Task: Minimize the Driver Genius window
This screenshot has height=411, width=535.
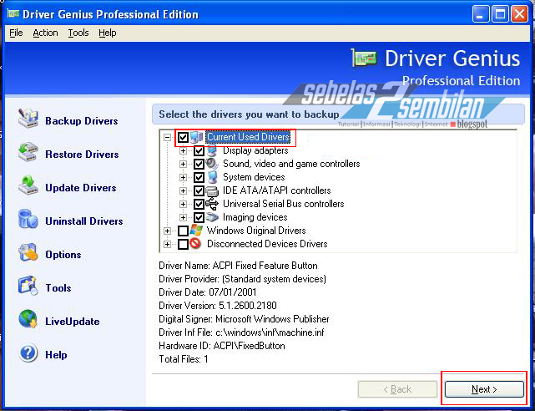Action: 481,14
